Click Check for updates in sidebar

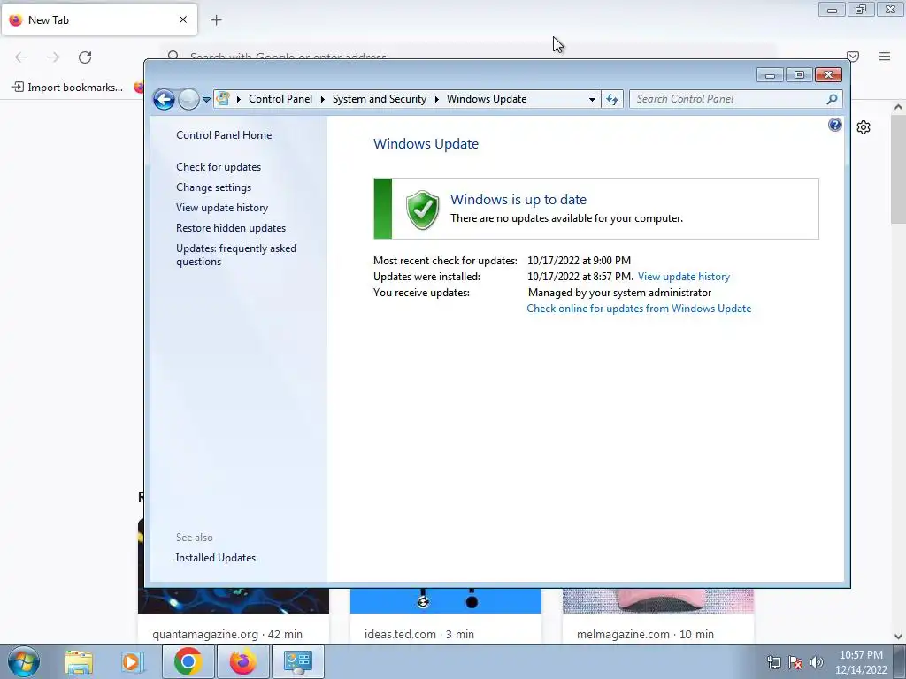pyautogui.click(x=219, y=167)
